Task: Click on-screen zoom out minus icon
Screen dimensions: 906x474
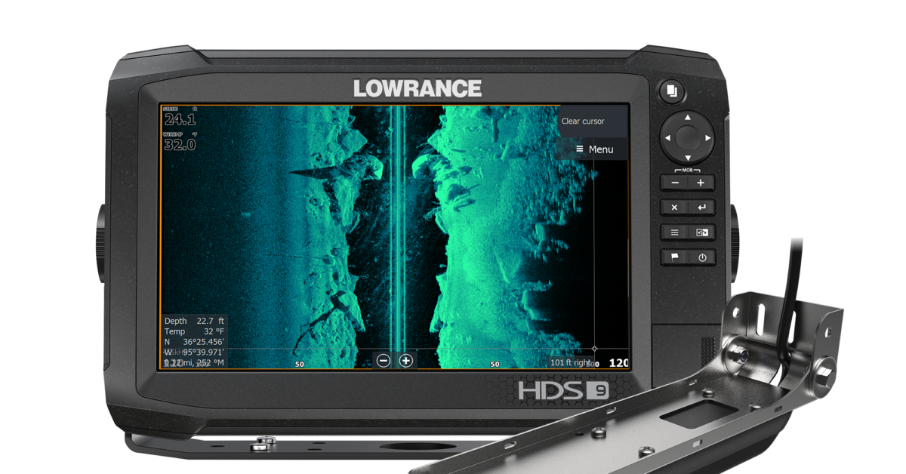Action: point(384,361)
